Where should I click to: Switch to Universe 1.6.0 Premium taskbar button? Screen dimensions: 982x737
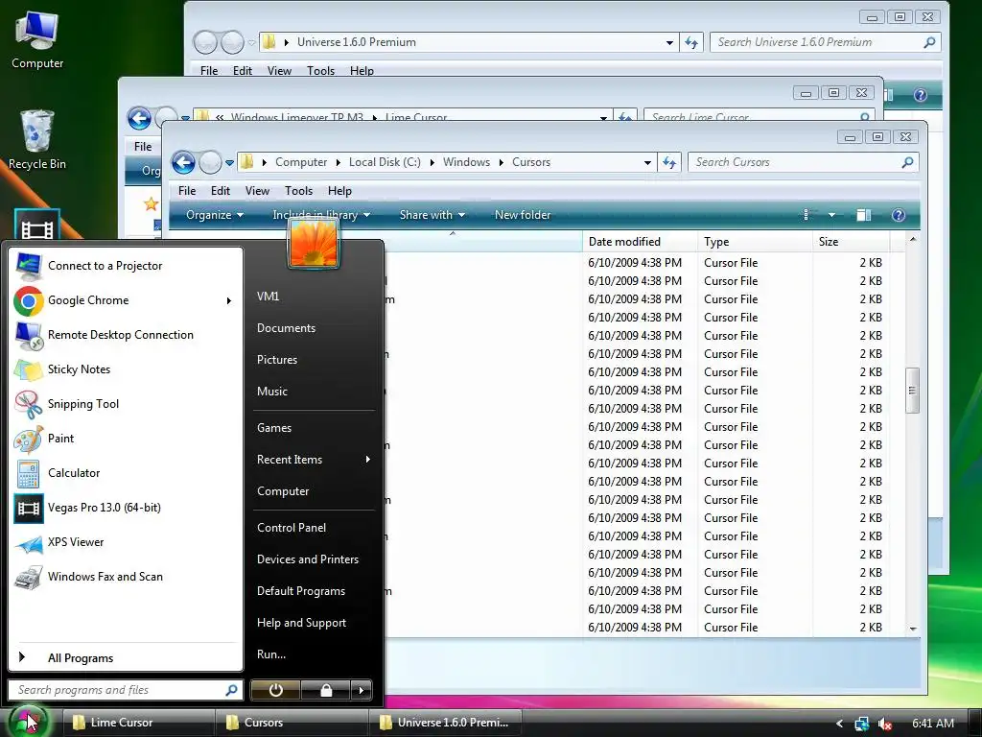(446, 723)
